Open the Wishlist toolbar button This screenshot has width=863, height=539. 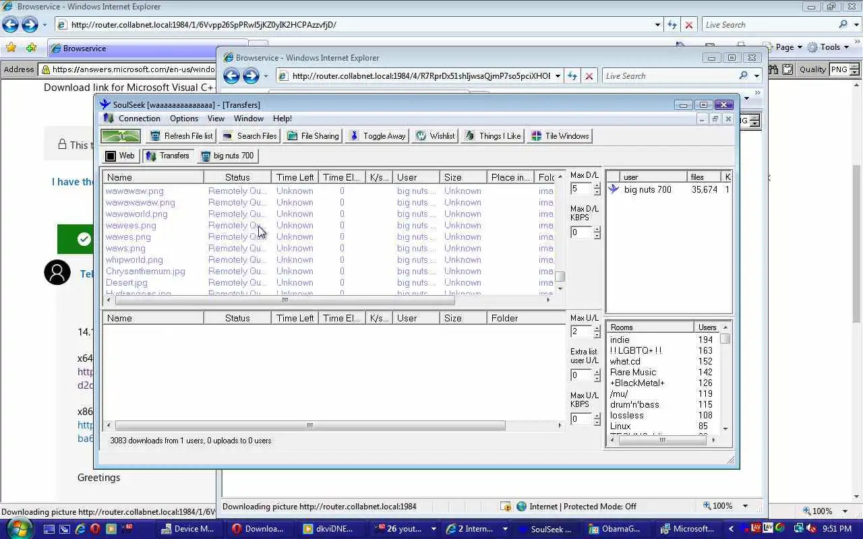tap(435, 136)
